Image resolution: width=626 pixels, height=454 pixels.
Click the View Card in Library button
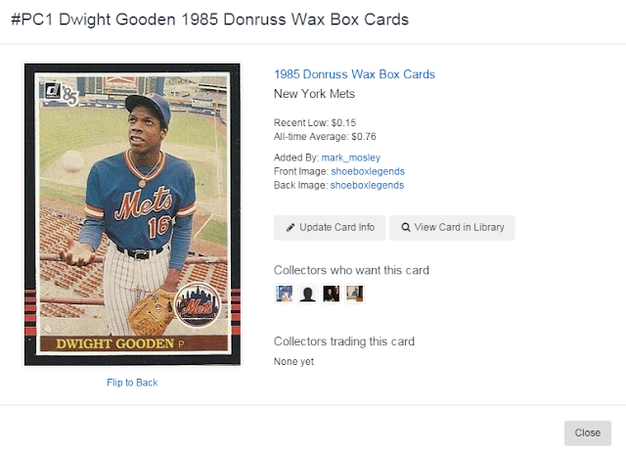click(x=452, y=228)
